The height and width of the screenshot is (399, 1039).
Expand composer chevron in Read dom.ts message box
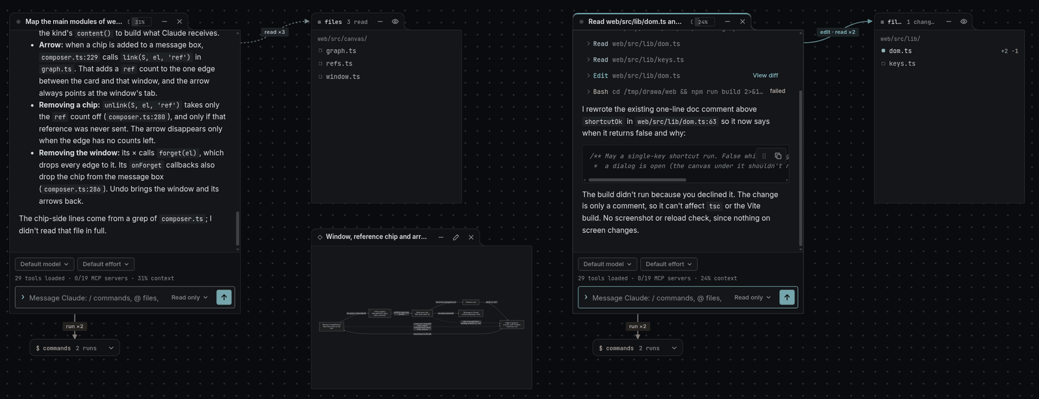pos(586,297)
